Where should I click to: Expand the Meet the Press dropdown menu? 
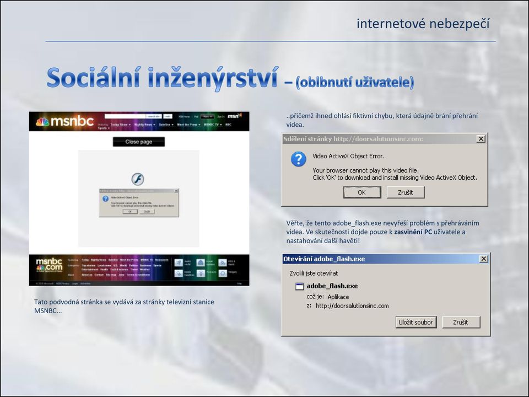point(188,125)
